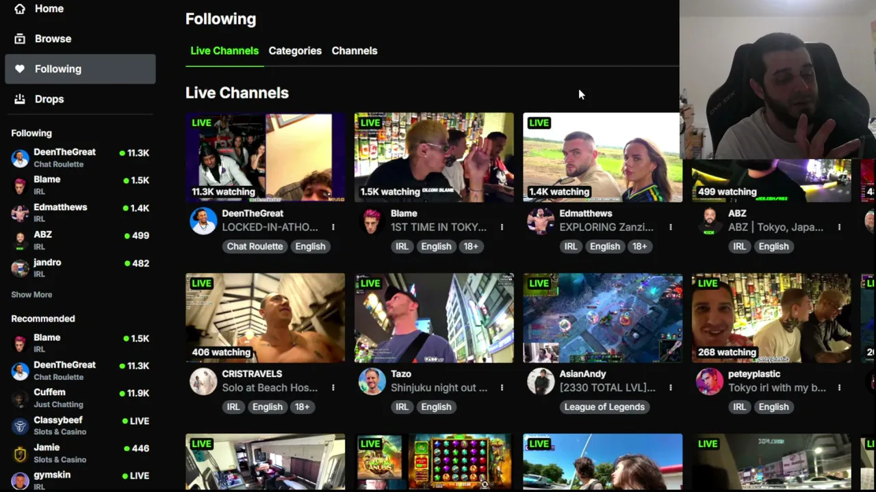876x492 pixels.
Task: Switch to the Channels tab
Action: point(355,51)
